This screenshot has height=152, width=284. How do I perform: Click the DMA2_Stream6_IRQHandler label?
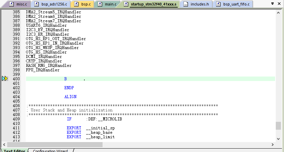[x=54, y=16]
